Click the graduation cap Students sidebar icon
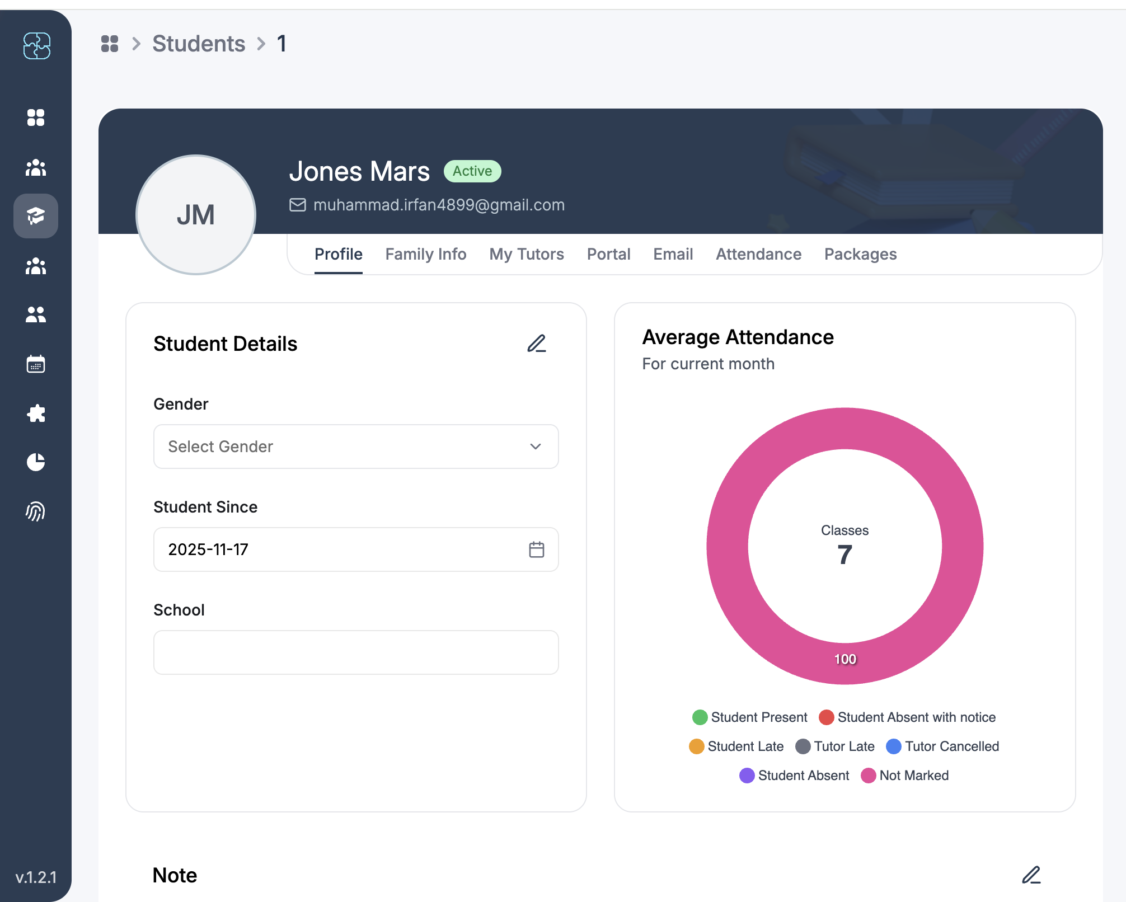This screenshot has height=902, width=1126. 36,216
